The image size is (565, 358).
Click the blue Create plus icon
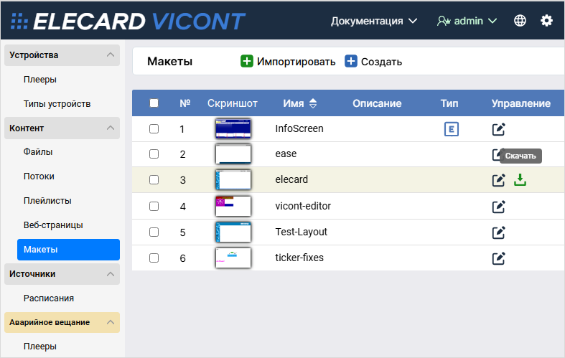(x=350, y=61)
